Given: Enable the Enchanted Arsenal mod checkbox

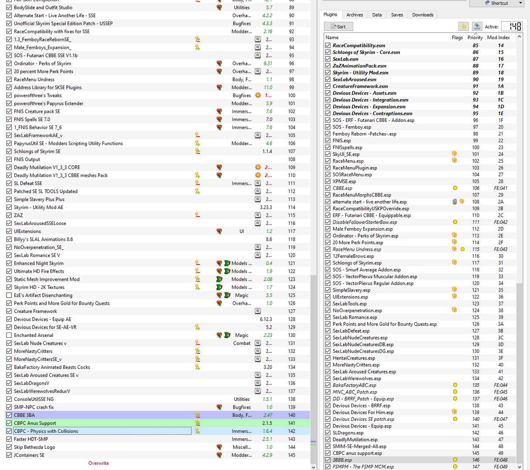Looking at the screenshot, I should click(9, 335).
